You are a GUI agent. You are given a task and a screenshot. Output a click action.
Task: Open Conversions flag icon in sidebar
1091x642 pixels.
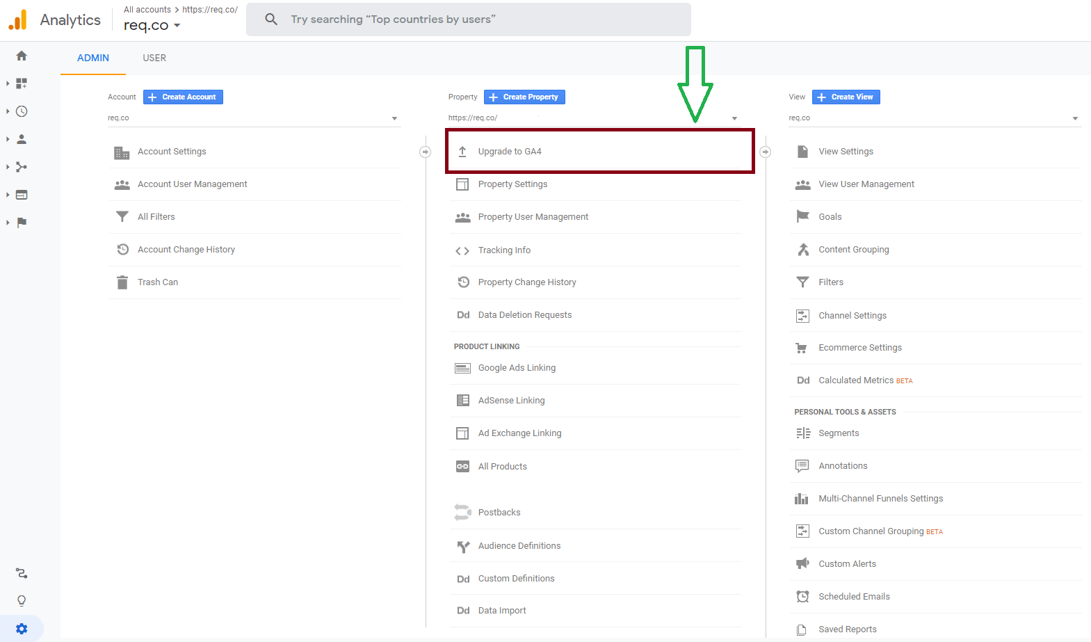22,223
